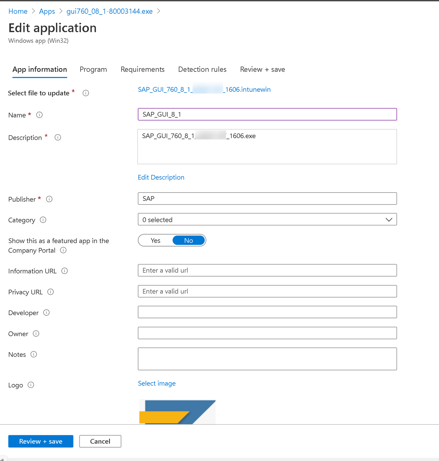Click the Description info icon
Screen dimensions: 439x461
pyautogui.click(x=58, y=137)
